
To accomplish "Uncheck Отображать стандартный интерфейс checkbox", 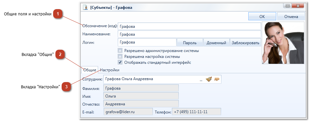I will (x=120, y=62).
